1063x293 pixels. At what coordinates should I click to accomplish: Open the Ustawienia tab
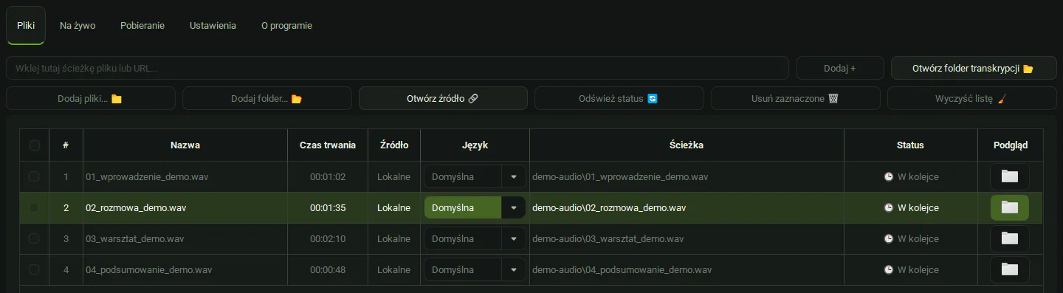(213, 25)
